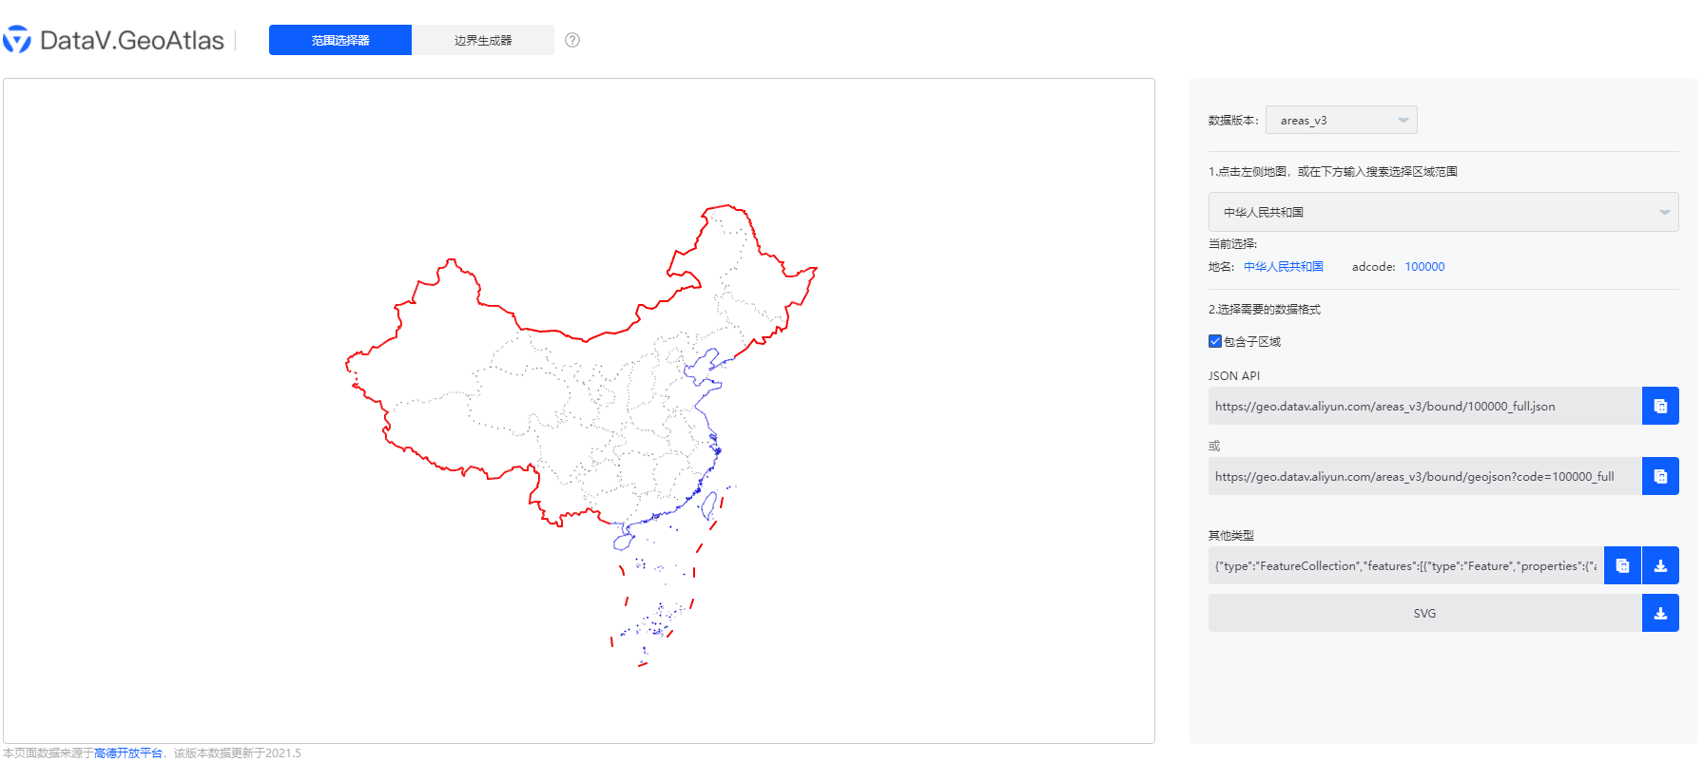The height and width of the screenshot is (762, 1703).
Task: Click the 100000_full.json URL field
Action: (1424, 406)
